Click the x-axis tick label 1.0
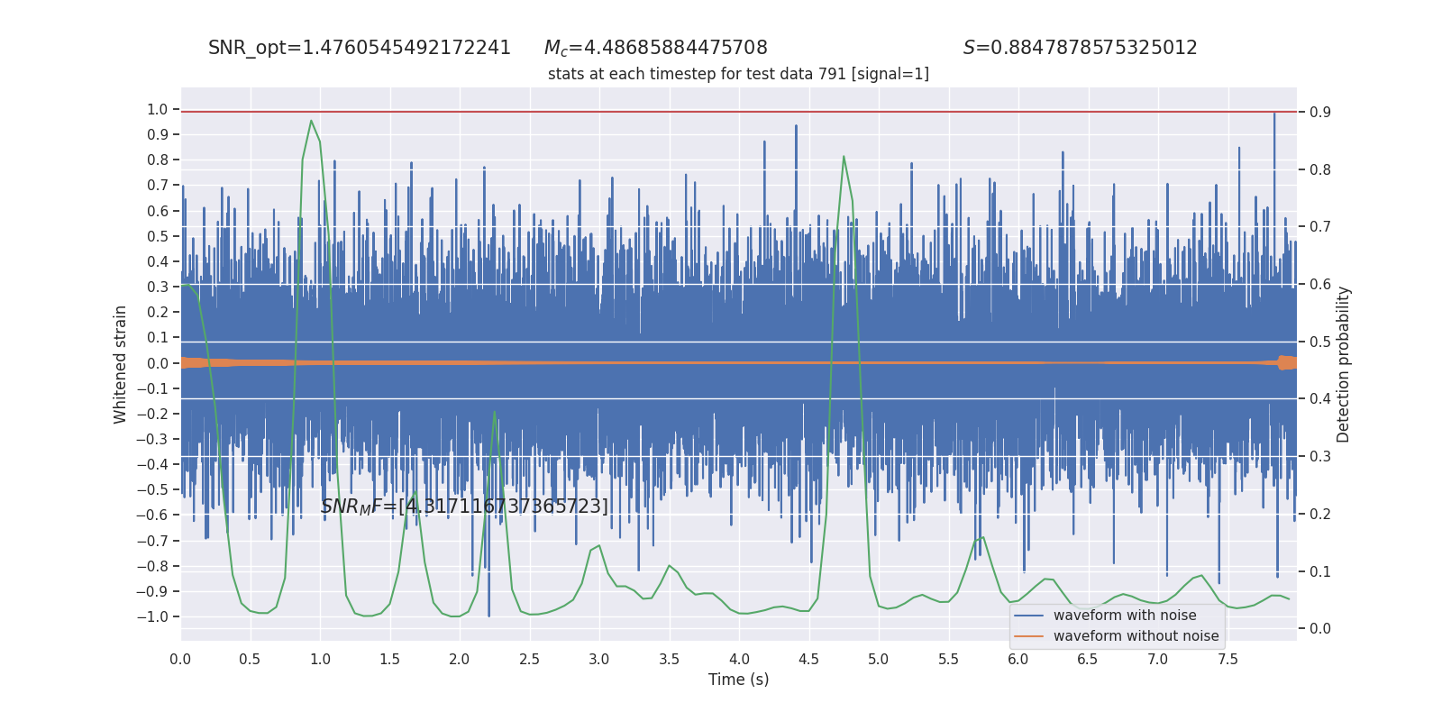The image size is (1442, 721). (320, 660)
